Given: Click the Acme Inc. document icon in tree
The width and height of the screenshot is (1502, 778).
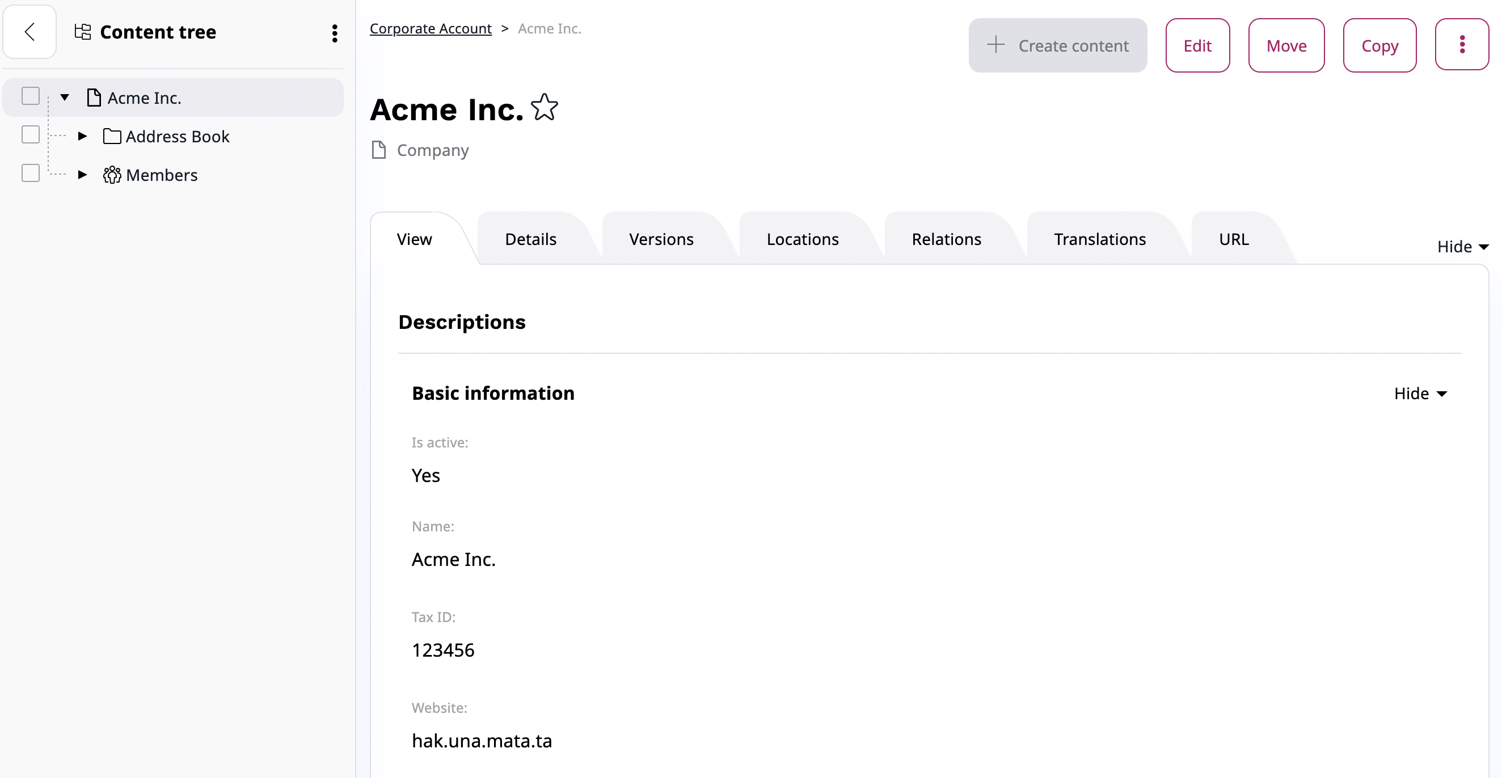Looking at the screenshot, I should (x=94, y=98).
